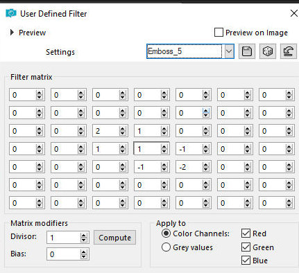
Task: Select the Grey values radio option
Action: coord(166,247)
